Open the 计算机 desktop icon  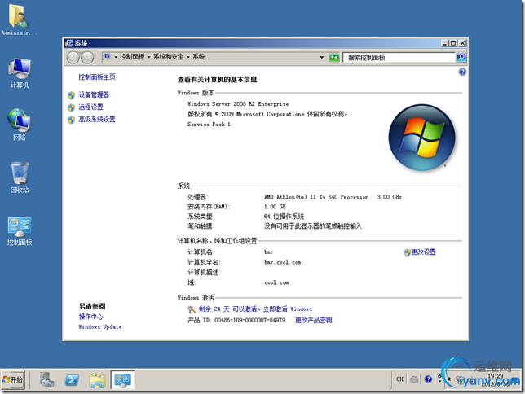(20, 73)
